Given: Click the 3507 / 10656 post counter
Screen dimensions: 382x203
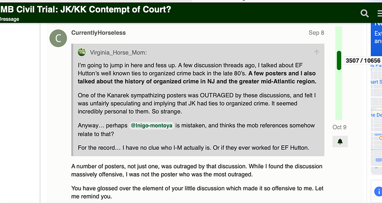Looking at the screenshot, I should (x=363, y=61).
